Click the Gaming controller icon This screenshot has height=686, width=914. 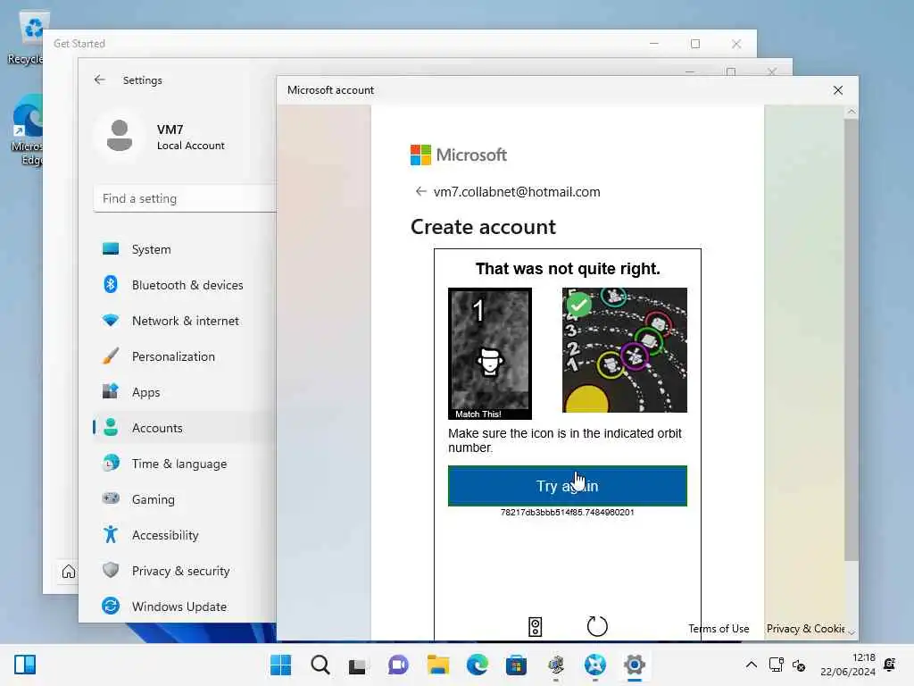click(110, 498)
